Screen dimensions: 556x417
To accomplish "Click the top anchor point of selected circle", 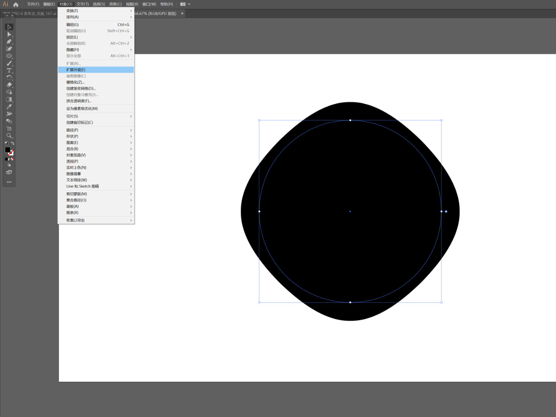I will point(350,120).
